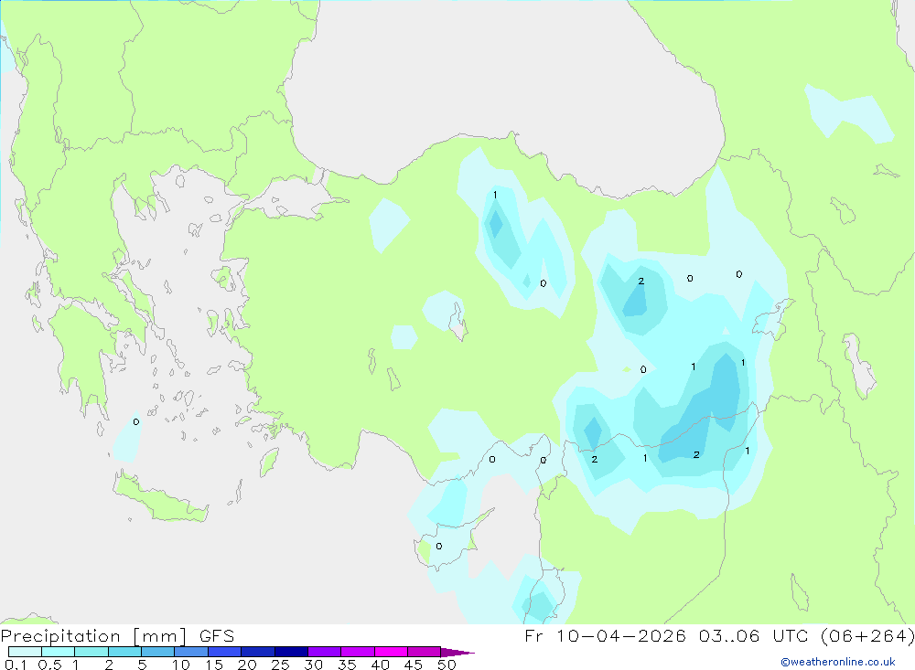The height and width of the screenshot is (670, 915).
Task: Click the "50" legend scale label
Action: click(447, 665)
